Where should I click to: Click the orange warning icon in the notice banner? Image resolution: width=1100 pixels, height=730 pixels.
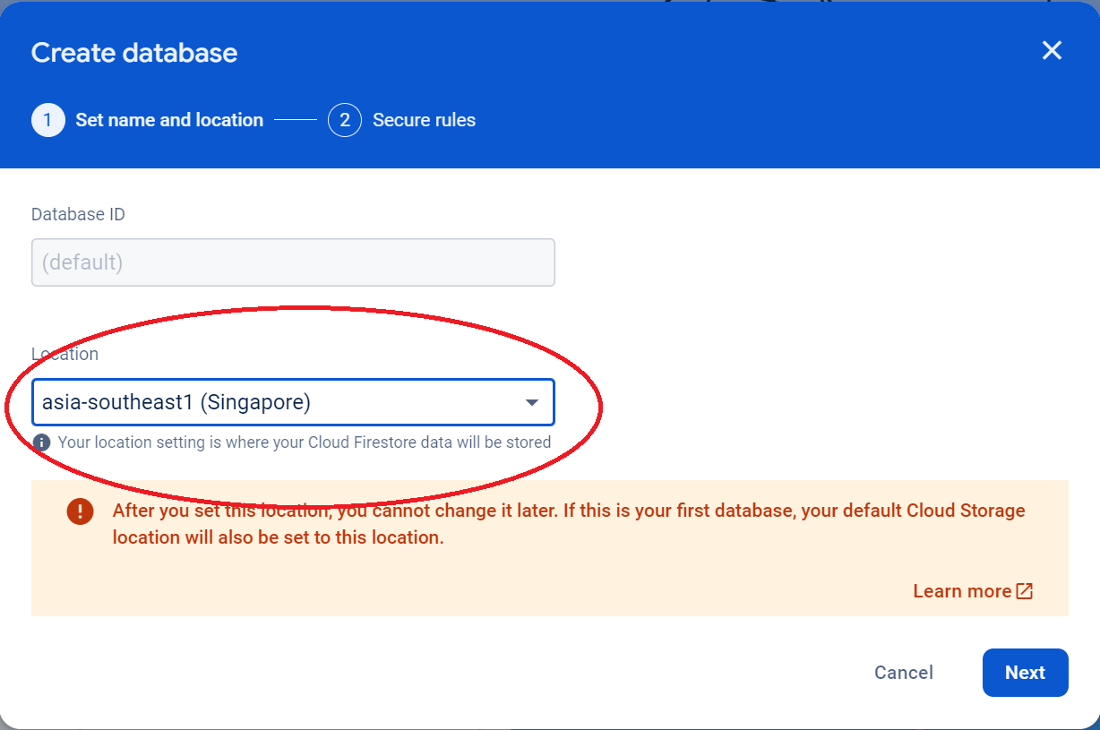point(79,511)
